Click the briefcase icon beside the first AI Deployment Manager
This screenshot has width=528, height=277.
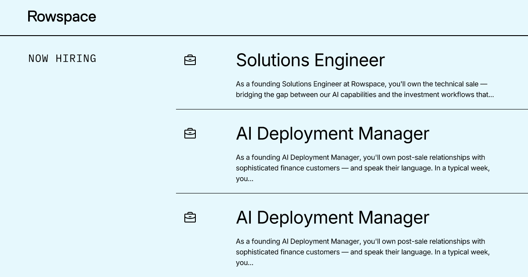coord(190,134)
